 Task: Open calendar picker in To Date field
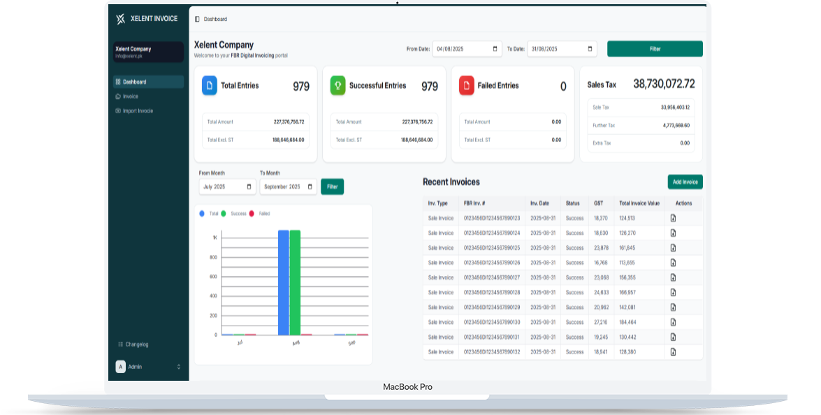[x=590, y=49]
